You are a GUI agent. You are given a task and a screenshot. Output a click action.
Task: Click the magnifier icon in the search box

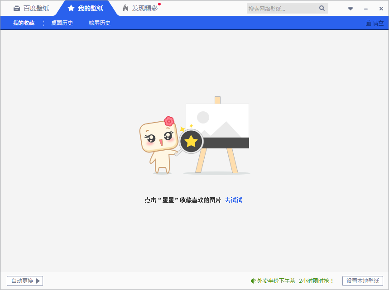click(322, 8)
